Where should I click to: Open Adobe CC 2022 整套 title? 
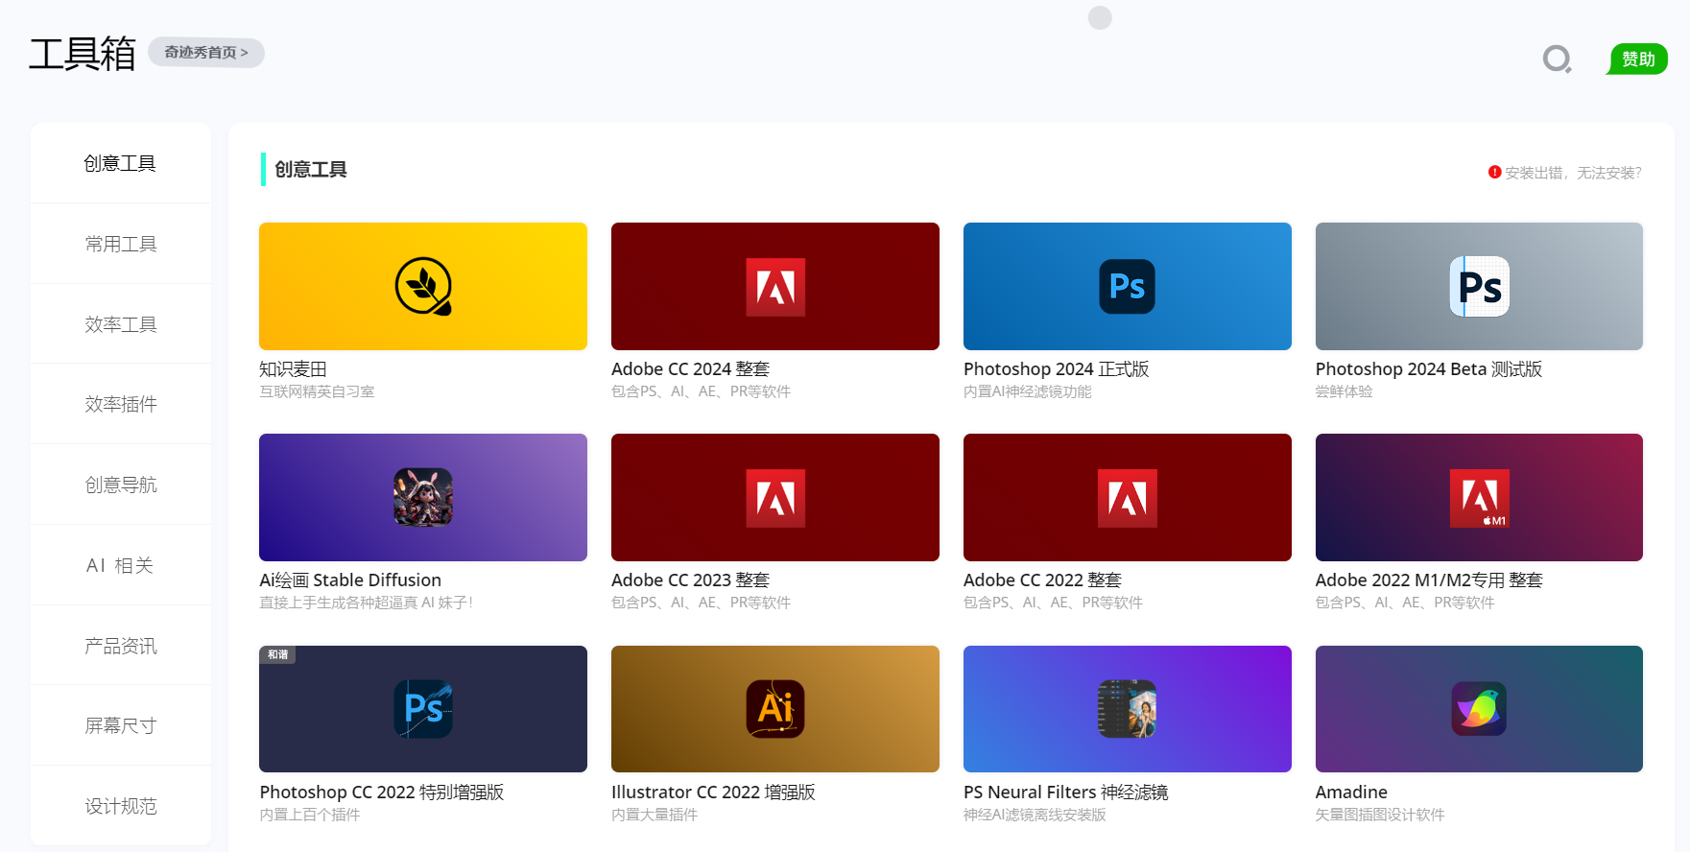[1042, 580]
